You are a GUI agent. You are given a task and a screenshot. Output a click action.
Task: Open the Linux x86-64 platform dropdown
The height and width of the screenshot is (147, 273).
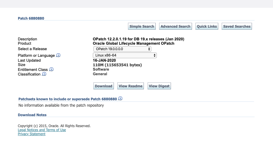pyautogui.click(x=125, y=55)
